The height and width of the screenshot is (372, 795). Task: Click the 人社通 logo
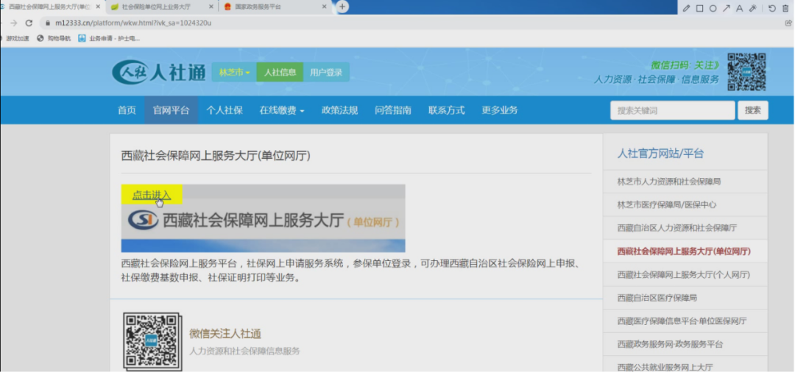click(159, 72)
